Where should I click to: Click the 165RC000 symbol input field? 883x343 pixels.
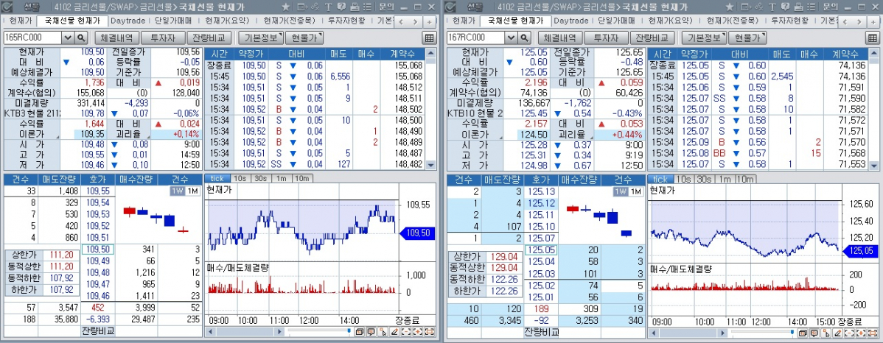click(x=32, y=38)
